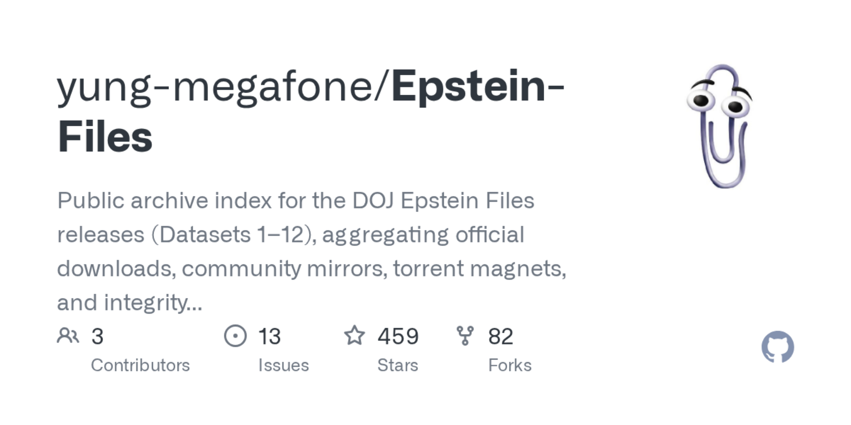Image resolution: width=851 pixels, height=425 pixels.
Task: Open the Issues label
Action: coord(283,365)
